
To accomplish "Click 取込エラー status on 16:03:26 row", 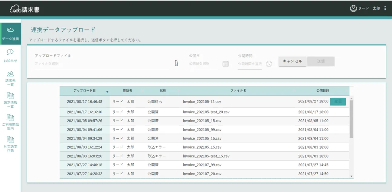I will (x=157, y=156).
